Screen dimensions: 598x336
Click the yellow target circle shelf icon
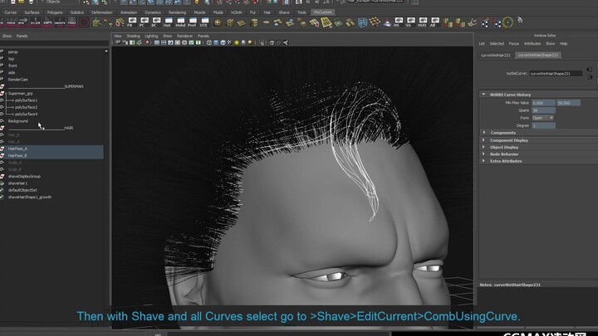coord(507,22)
